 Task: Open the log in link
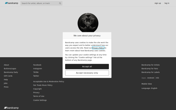tap(167, 3)
